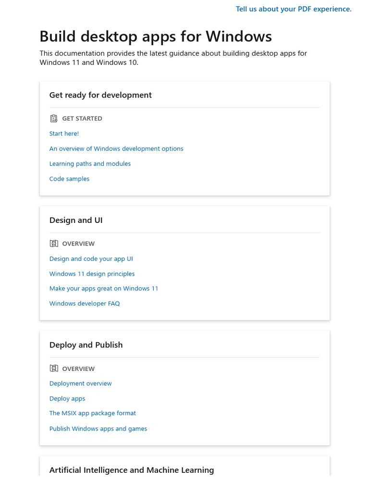Viewport: 369px width, 492px height.
Task: Open the Windows developer FAQ link
Action: point(85,304)
